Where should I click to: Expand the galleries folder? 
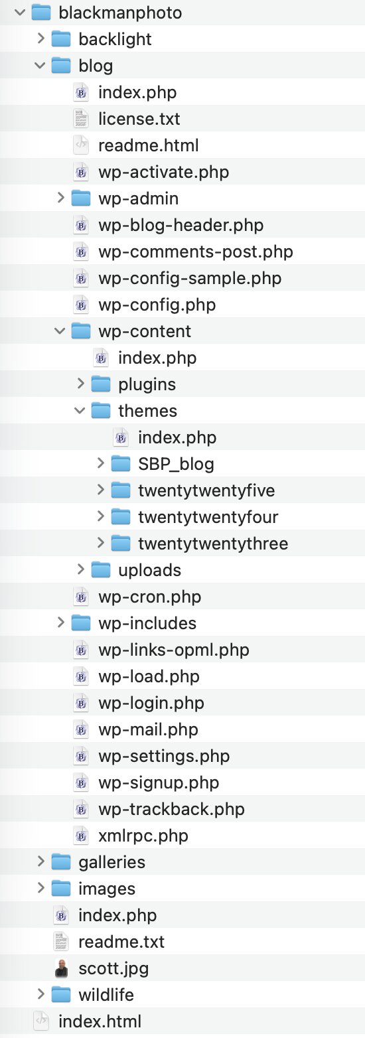[x=40, y=862]
